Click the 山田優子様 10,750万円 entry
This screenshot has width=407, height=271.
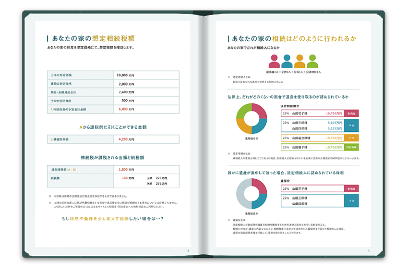pos(313,147)
